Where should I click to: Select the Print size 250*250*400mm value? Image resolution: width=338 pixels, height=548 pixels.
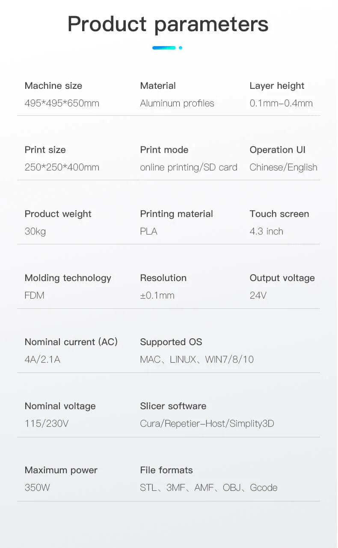(62, 167)
